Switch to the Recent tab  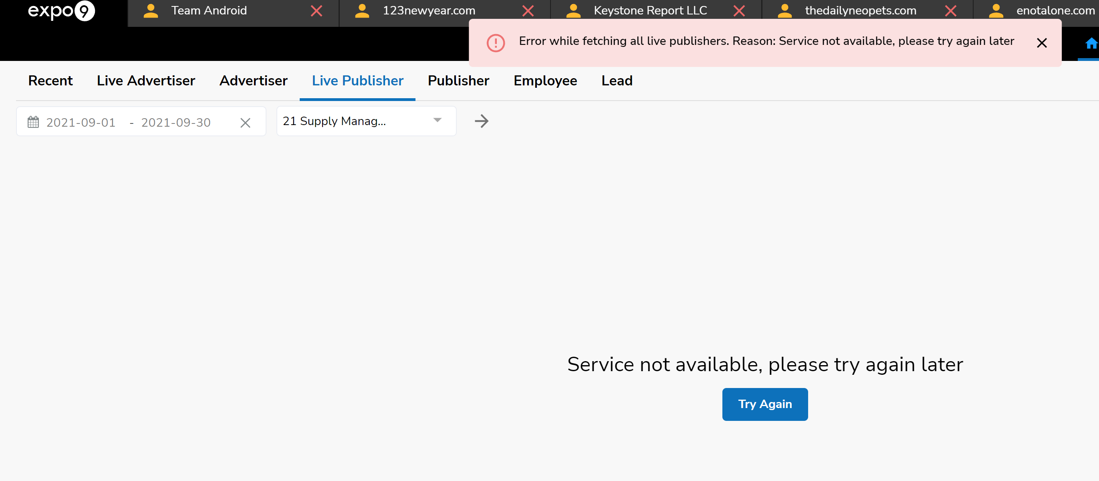click(x=50, y=81)
